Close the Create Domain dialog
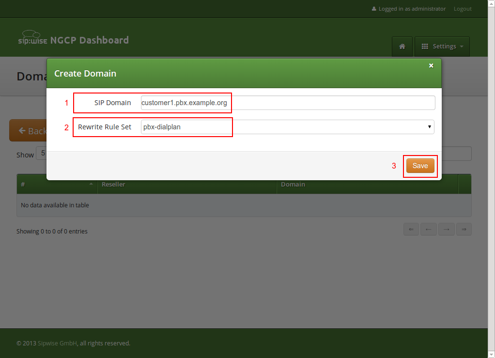Viewport: 495px width, 358px height. [431, 65]
